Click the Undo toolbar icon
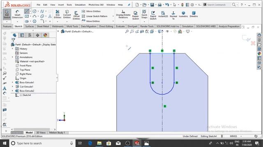Image resolution: width=263 pixels, height=147 pixels. coord(167,5)
